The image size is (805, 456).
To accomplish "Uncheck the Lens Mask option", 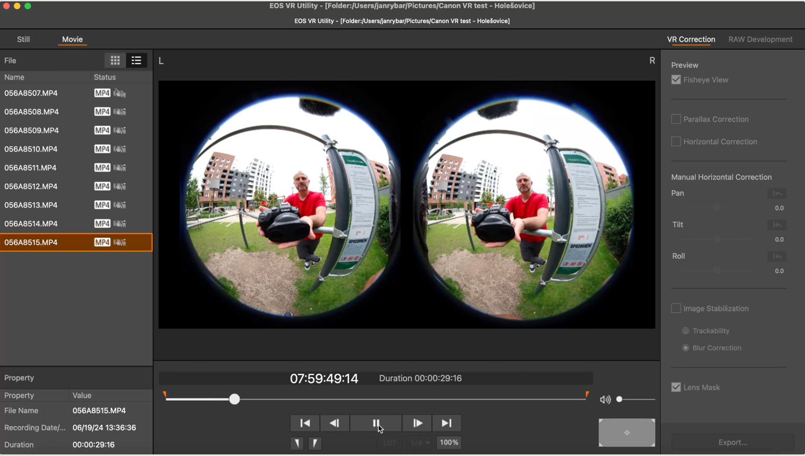I will coord(676,387).
